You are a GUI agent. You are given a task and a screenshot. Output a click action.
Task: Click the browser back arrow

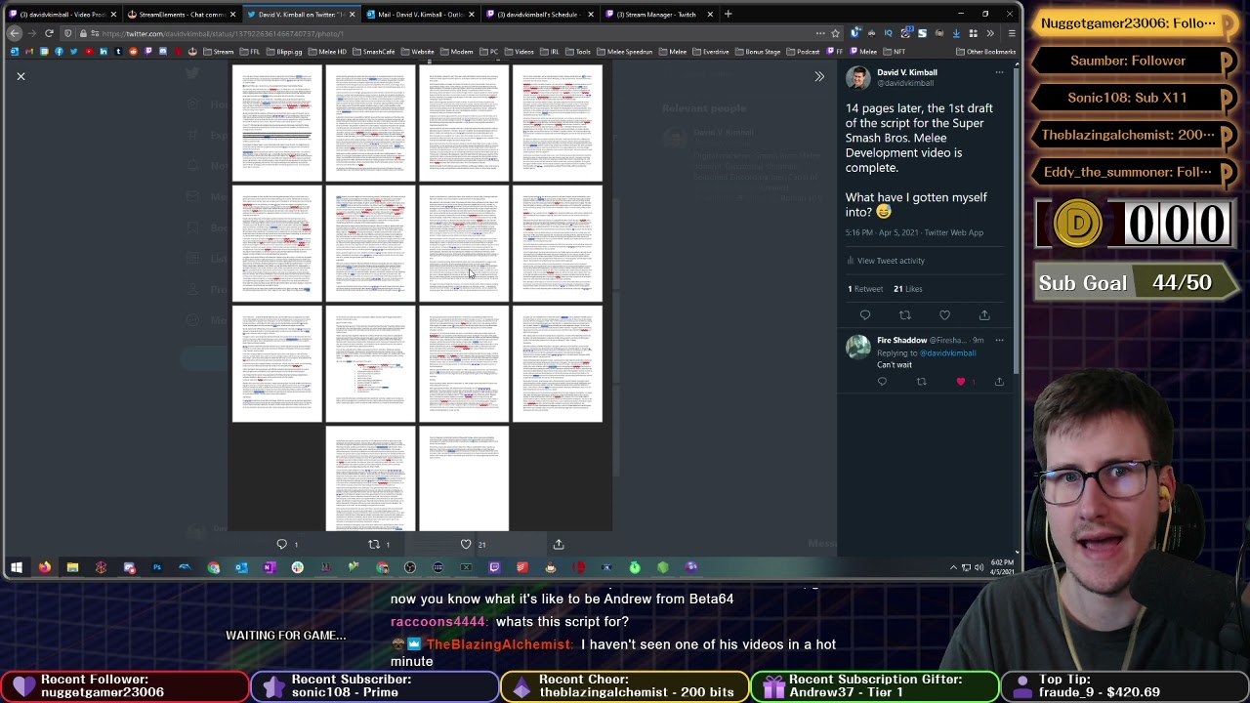coord(15,33)
